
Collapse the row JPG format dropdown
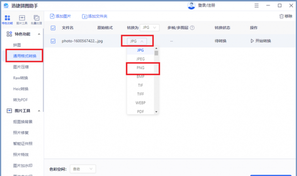click(137, 41)
